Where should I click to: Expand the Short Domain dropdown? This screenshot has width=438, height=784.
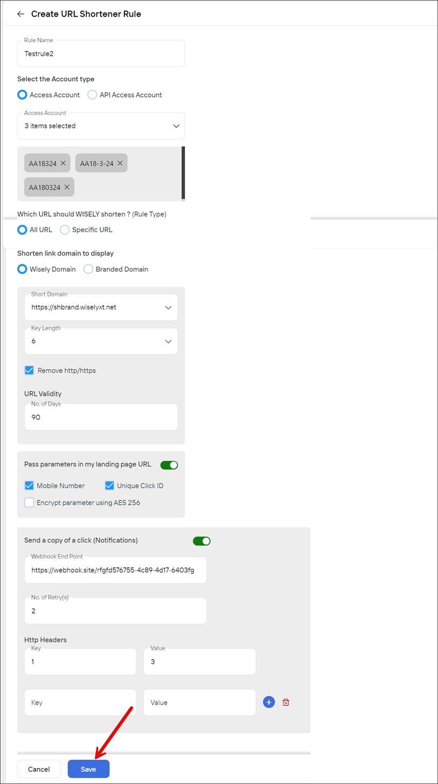tap(101, 307)
